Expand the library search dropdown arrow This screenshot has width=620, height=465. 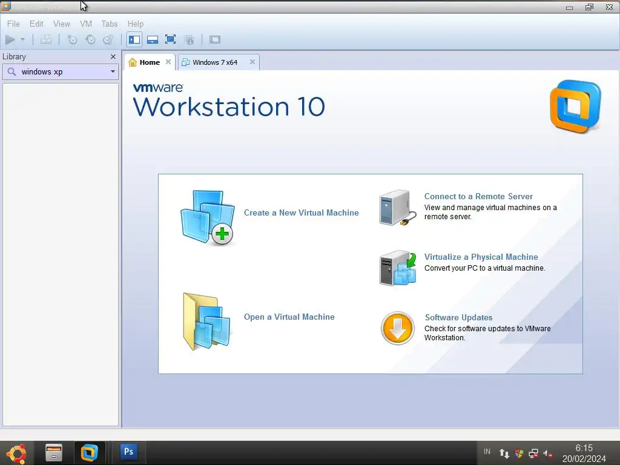click(x=113, y=72)
